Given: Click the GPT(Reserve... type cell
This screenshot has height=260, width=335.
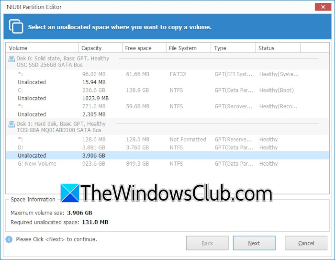Looking at the screenshot, I should 234,139.
